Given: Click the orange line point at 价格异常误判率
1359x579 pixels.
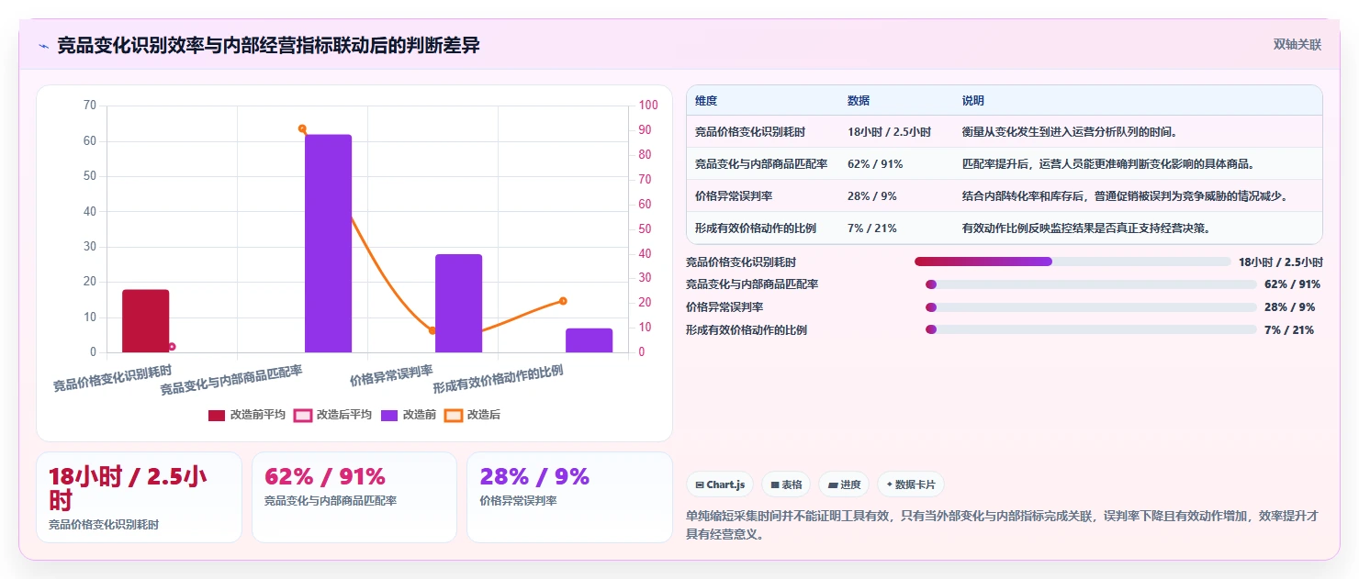Looking at the screenshot, I should point(432,330).
